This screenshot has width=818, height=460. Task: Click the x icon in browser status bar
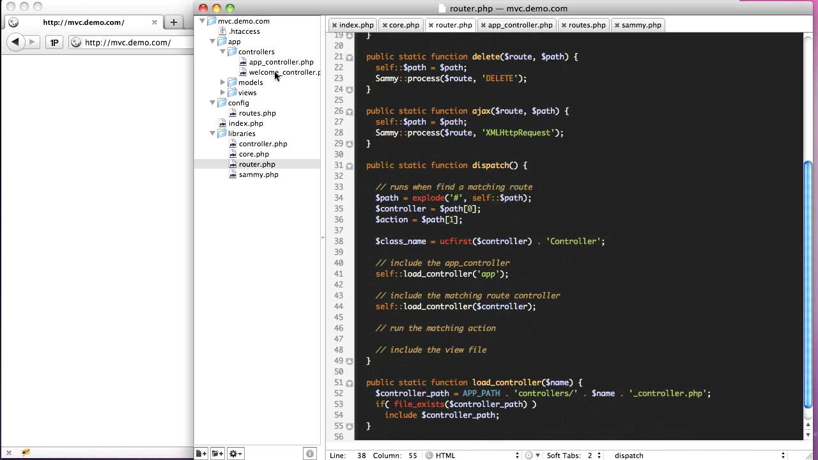8,453
